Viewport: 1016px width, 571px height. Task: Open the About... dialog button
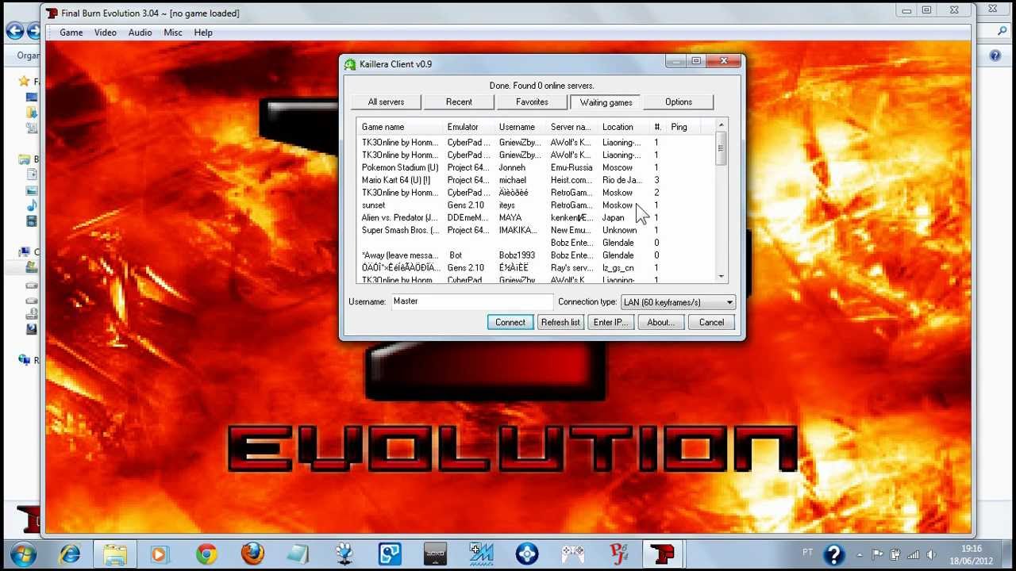tap(660, 322)
